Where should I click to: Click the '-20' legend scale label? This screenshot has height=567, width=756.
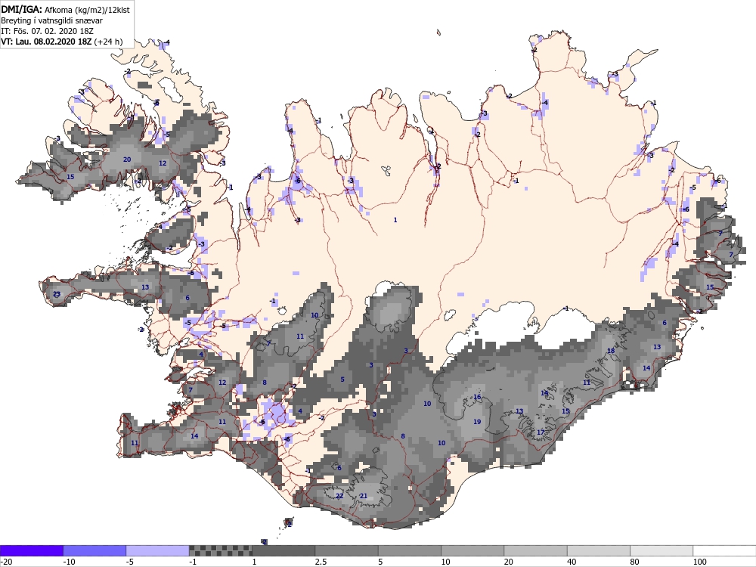(6, 562)
